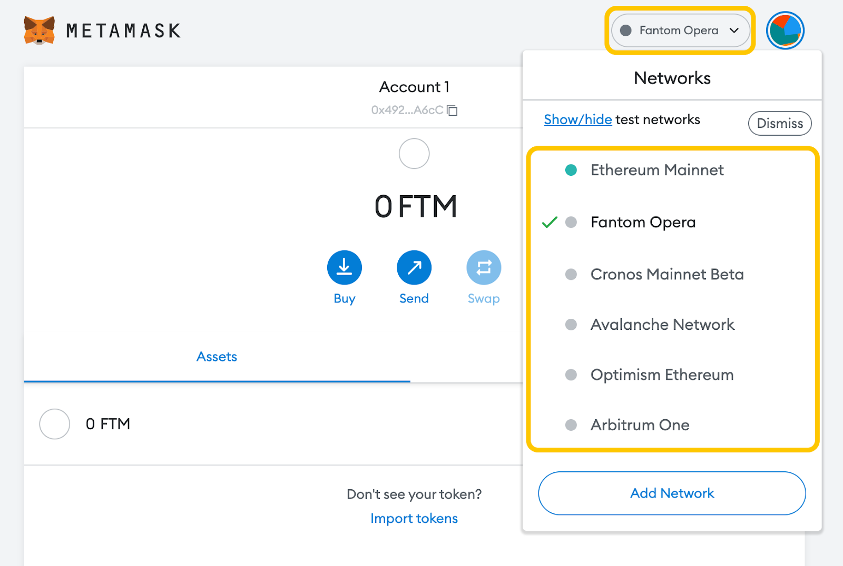Select Arbitrum One network
The height and width of the screenshot is (566, 843).
coord(673,424)
